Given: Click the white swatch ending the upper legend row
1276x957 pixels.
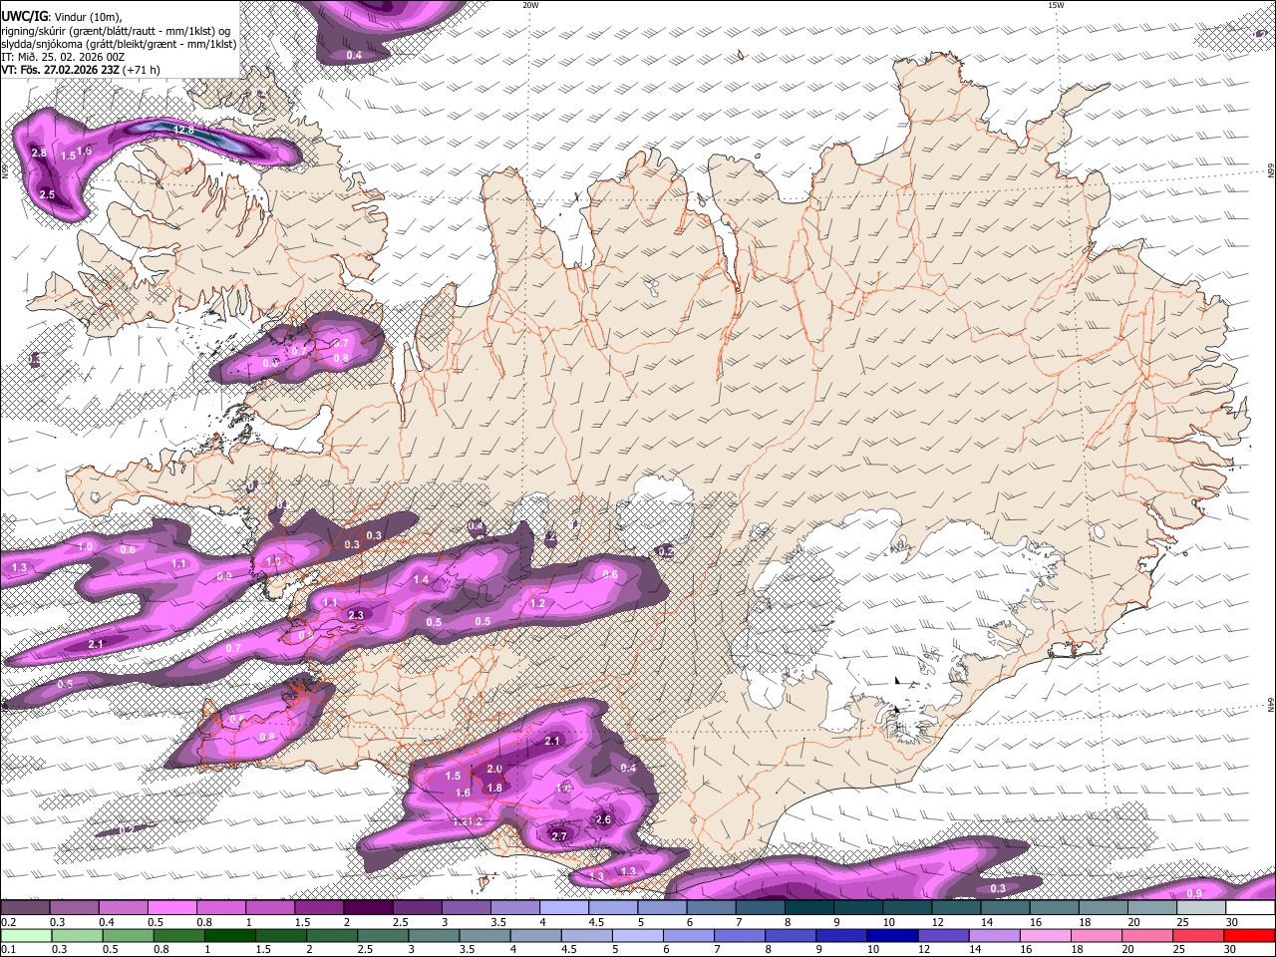Looking at the screenshot, I should pos(1251,907).
